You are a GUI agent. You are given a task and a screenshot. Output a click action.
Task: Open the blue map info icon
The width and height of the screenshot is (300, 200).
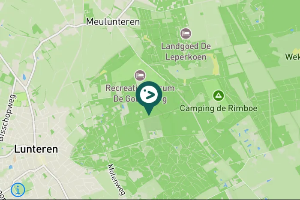pos(18,190)
